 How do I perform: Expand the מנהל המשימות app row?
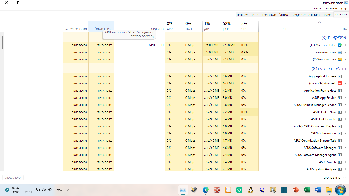346,52
